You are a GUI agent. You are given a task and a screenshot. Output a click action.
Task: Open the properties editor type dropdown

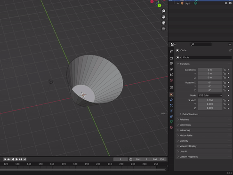point(173,44)
